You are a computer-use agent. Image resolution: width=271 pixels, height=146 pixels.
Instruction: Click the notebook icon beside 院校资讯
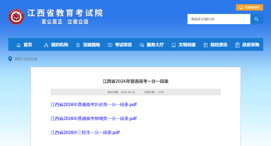pos(206,45)
